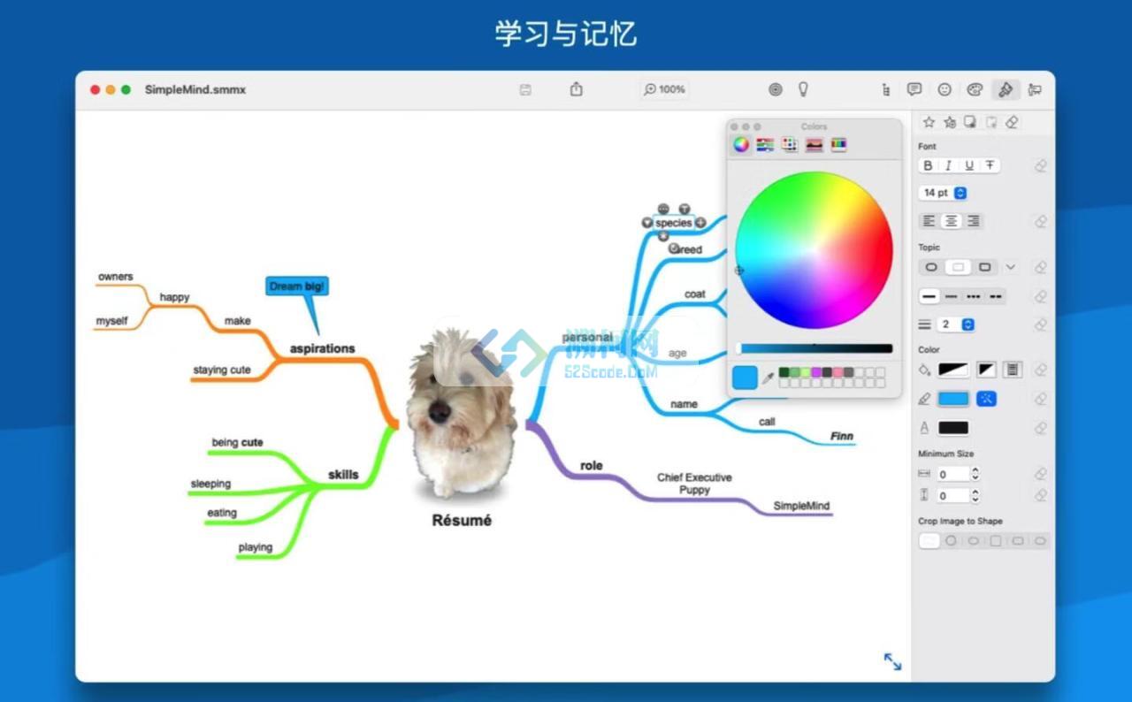Step the minimum width value

coord(975,474)
